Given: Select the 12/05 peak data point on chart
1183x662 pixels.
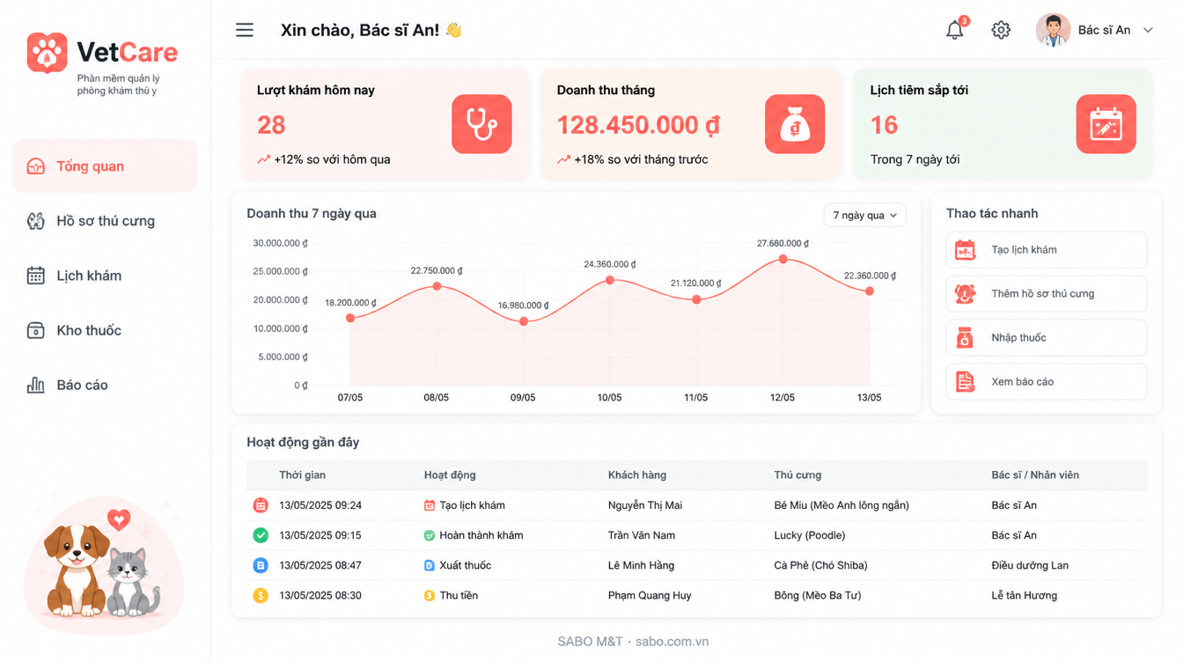Looking at the screenshot, I should [783, 259].
